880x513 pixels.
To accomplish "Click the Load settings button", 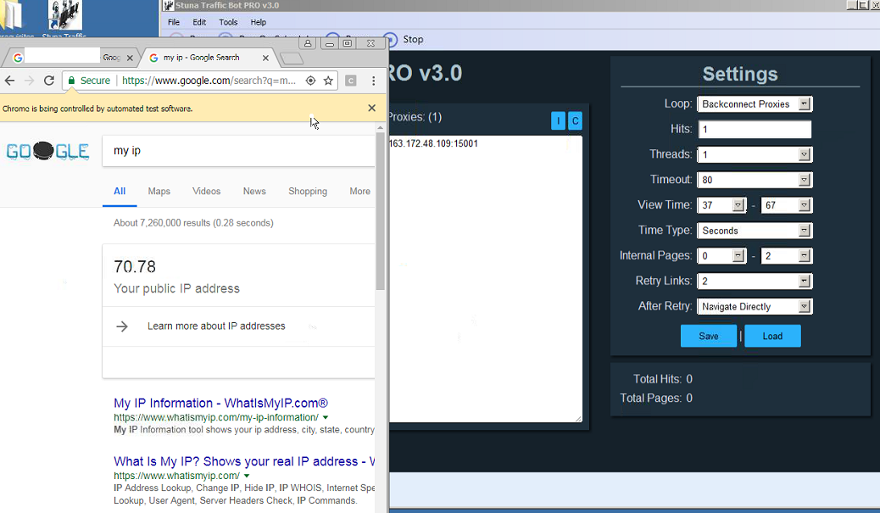I will [x=772, y=336].
